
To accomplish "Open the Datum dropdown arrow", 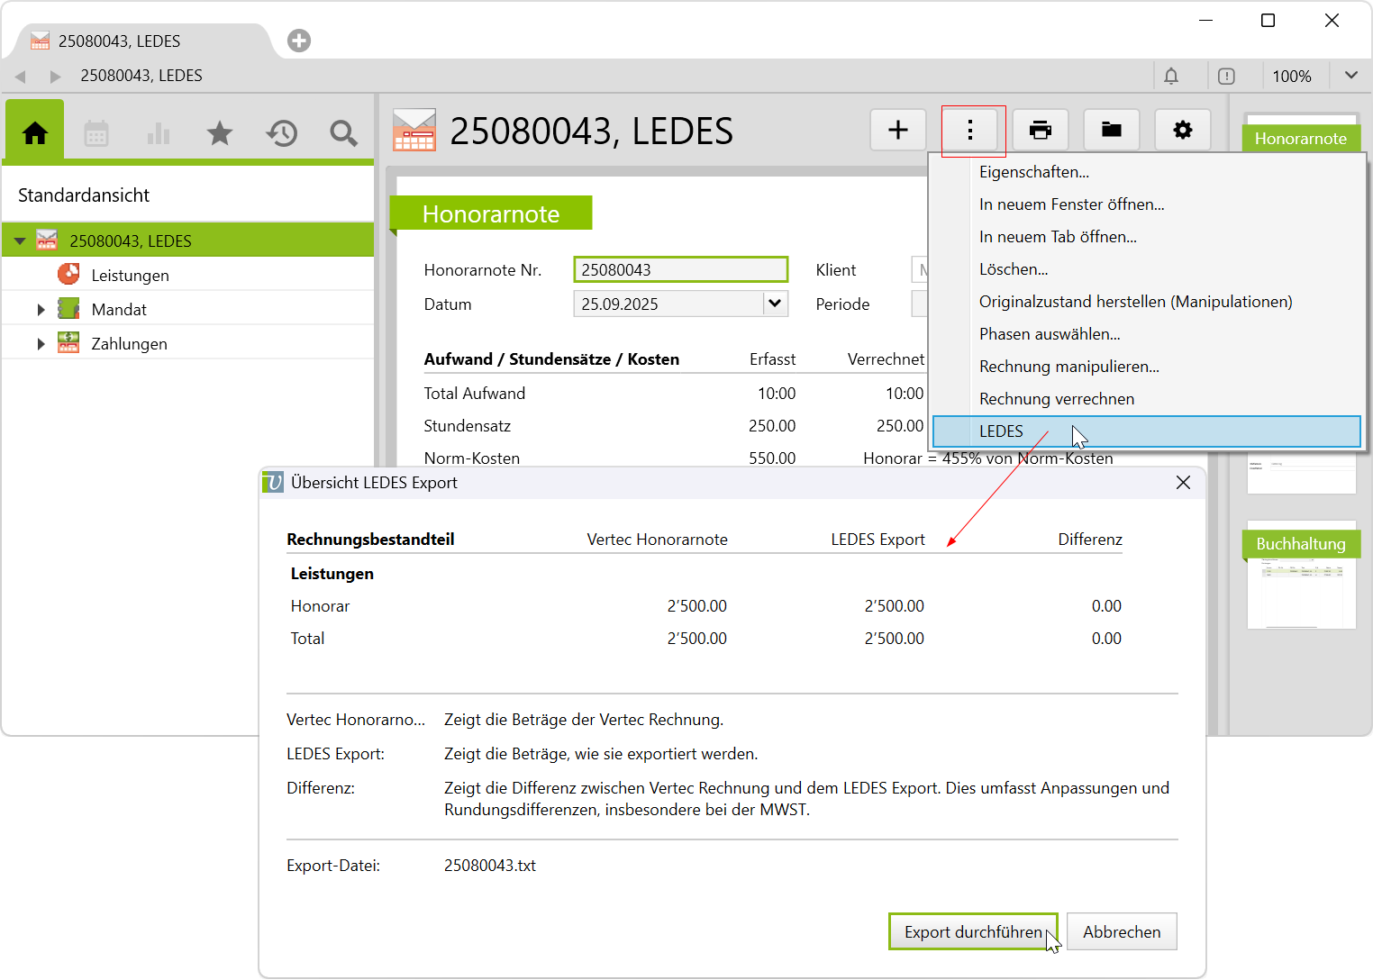I will [x=775, y=304].
